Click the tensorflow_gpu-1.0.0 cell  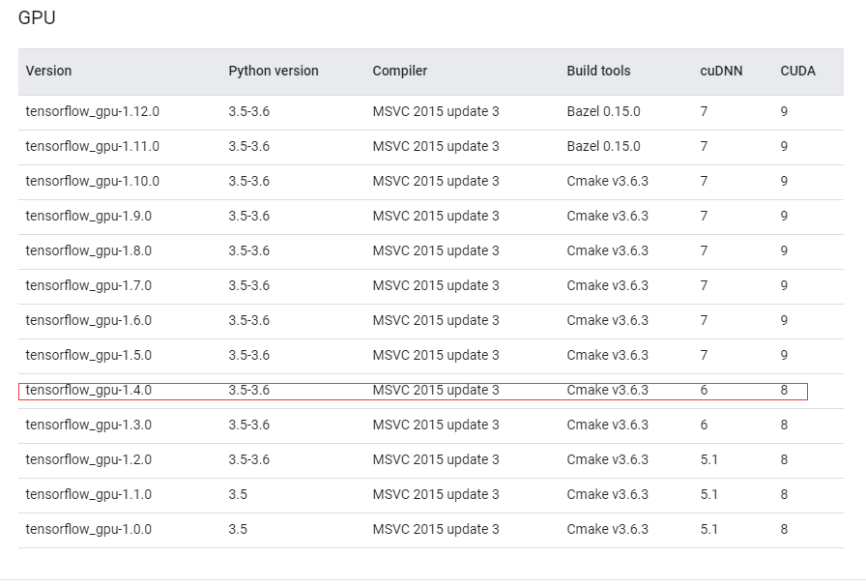tap(88, 530)
